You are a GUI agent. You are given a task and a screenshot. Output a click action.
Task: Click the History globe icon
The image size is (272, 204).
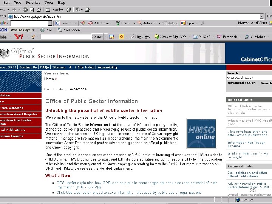click(x=69, y=10)
